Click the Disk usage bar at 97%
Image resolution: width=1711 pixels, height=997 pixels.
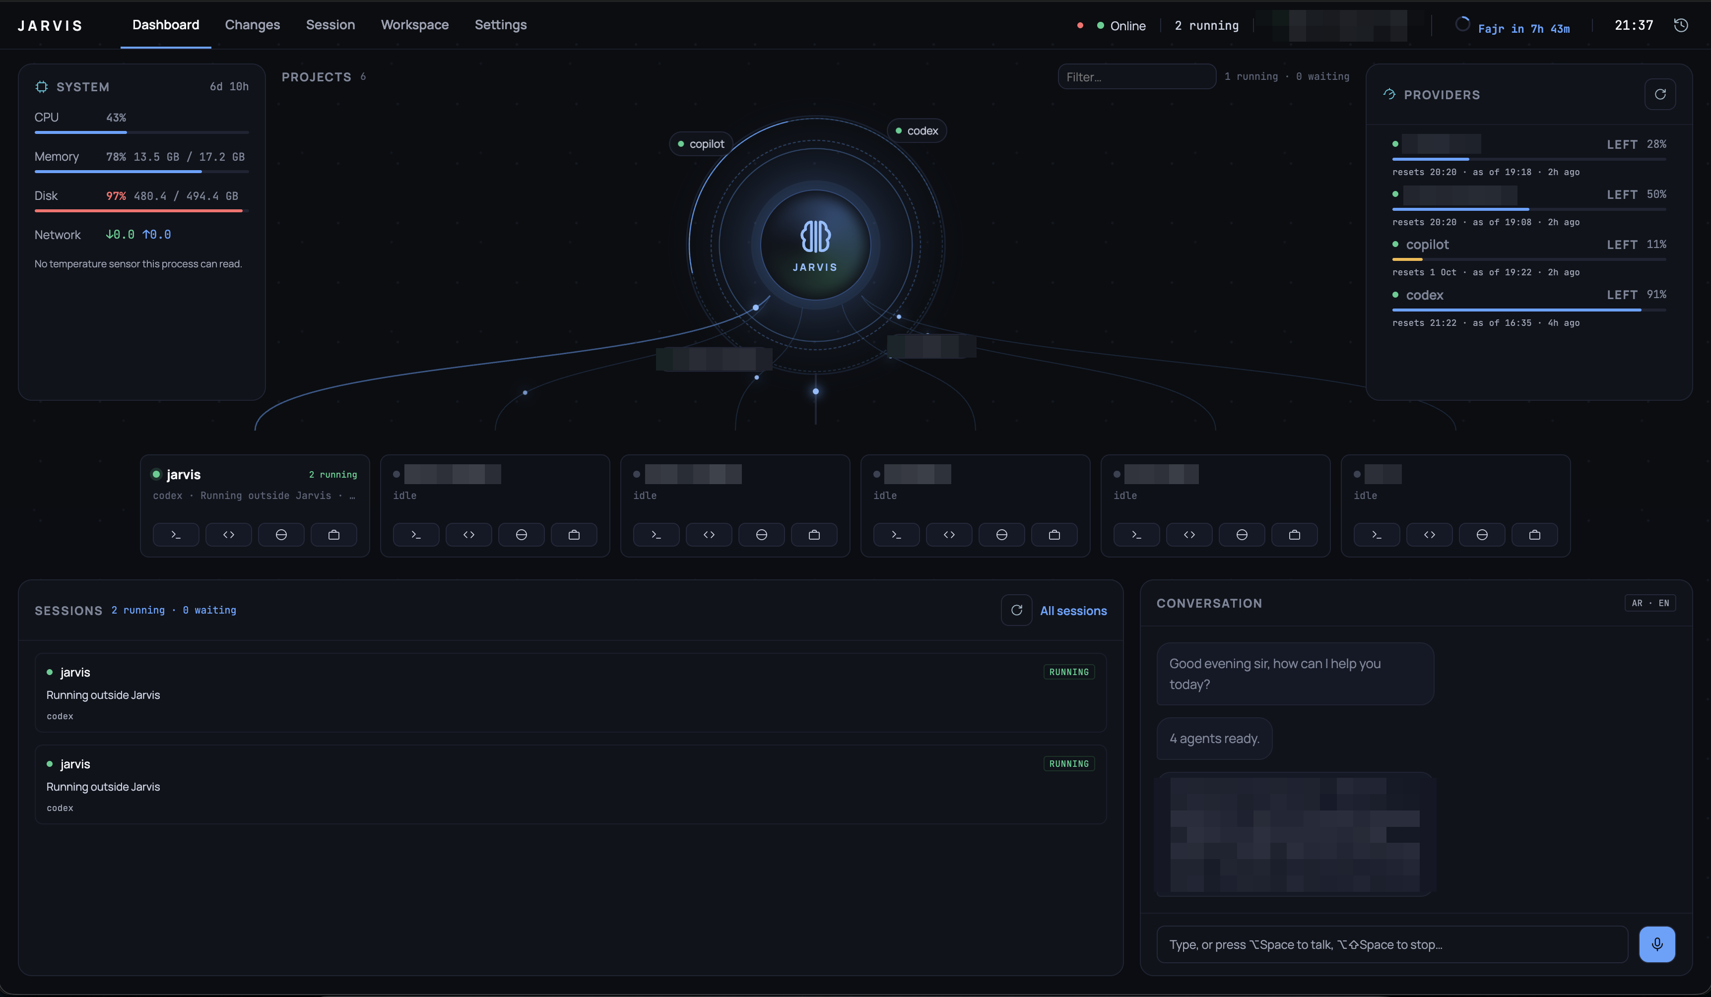tap(142, 211)
